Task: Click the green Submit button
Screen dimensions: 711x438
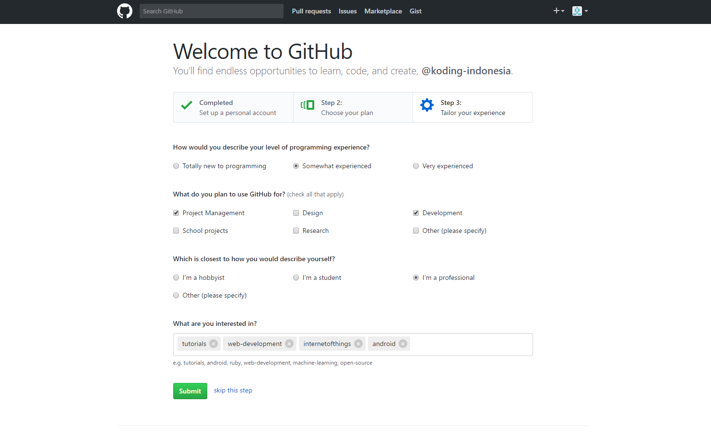Action: [190, 391]
